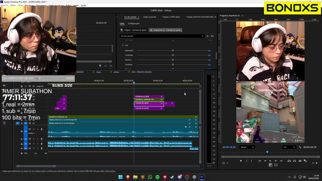
Task: Click Sequência 15 - Camada de ajuste button
Action: (166, 30)
